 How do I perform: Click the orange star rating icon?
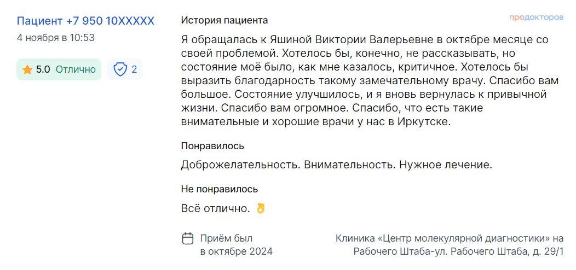pyautogui.click(x=27, y=70)
